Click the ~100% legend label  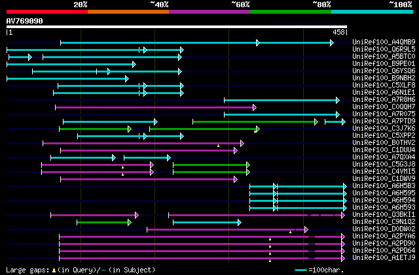tap(401, 5)
